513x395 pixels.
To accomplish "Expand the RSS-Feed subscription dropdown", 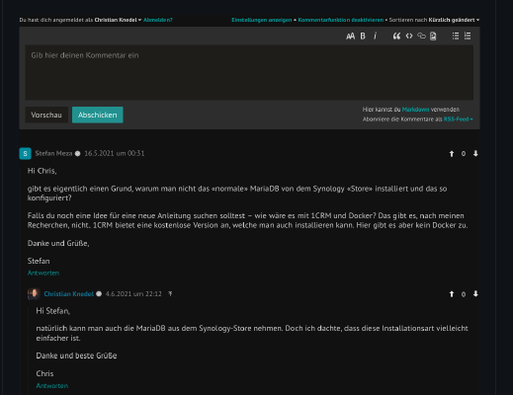I will coord(458,119).
